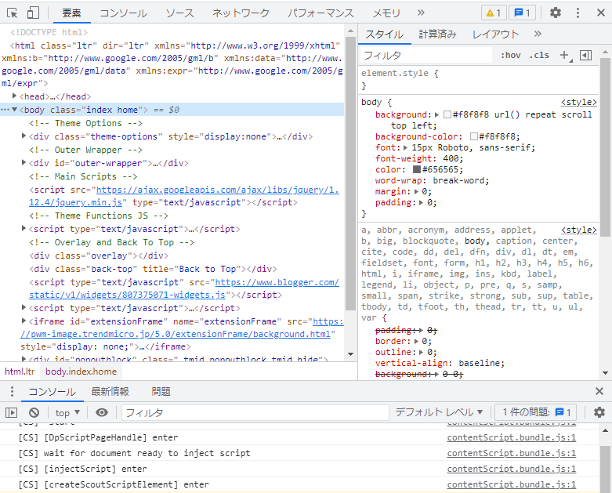Collapse the body element node
This screenshot has height=493, width=612.
[x=14, y=110]
